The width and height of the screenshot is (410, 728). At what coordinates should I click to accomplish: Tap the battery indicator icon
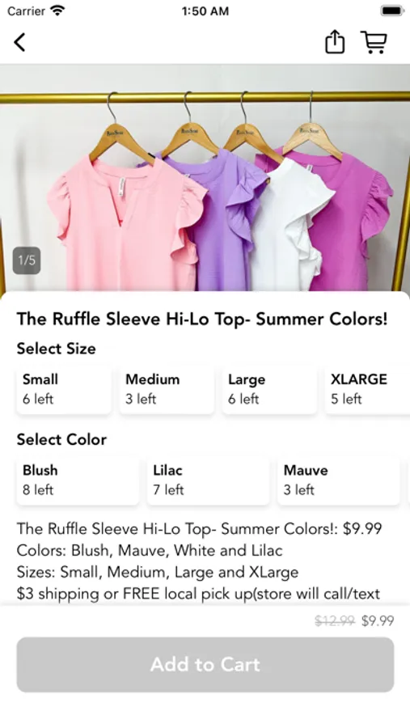pyautogui.click(x=392, y=11)
